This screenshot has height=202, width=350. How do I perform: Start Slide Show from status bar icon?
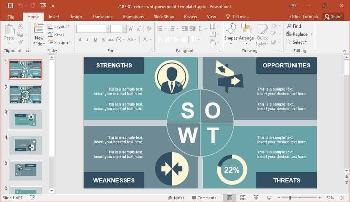pyautogui.click(x=269, y=197)
